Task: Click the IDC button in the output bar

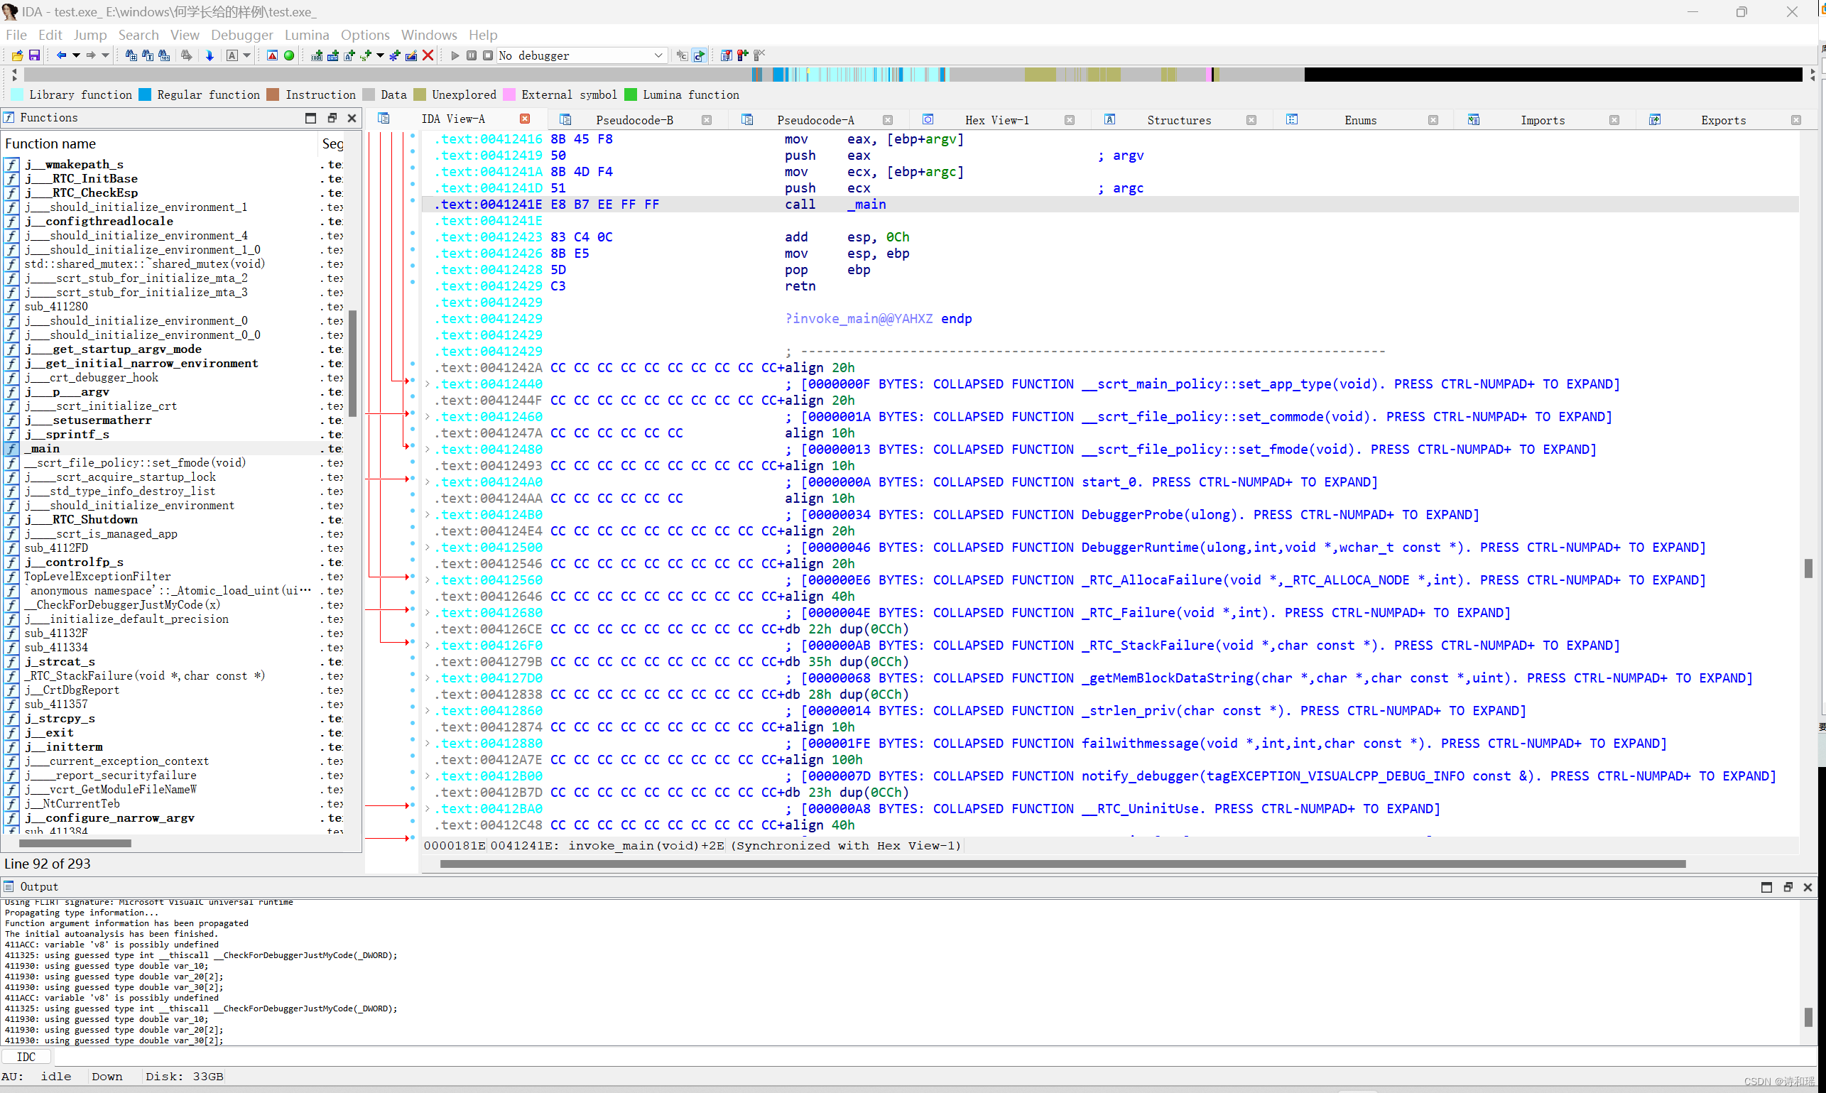Action: click(x=26, y=1057)
